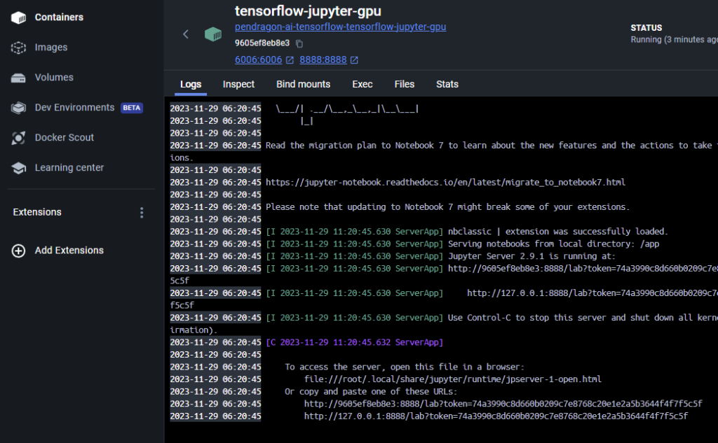Open the Docker Scout icon
Screen dimensions: 718x443
pos(18,138)
